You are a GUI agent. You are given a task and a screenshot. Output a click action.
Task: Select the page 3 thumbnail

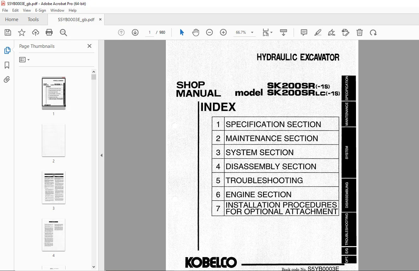click(54, 188)
